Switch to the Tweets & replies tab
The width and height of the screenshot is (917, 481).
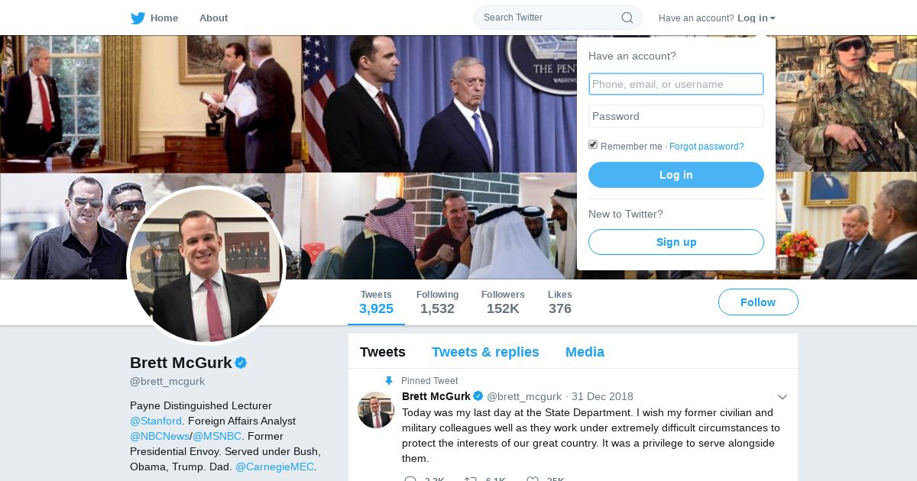pyautogui.click(x=485, y=352)
